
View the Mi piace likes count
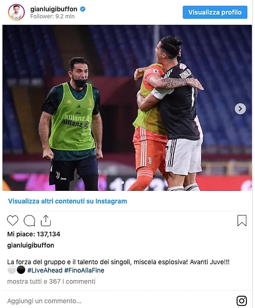pyautogui.click(x=34, y=234)
